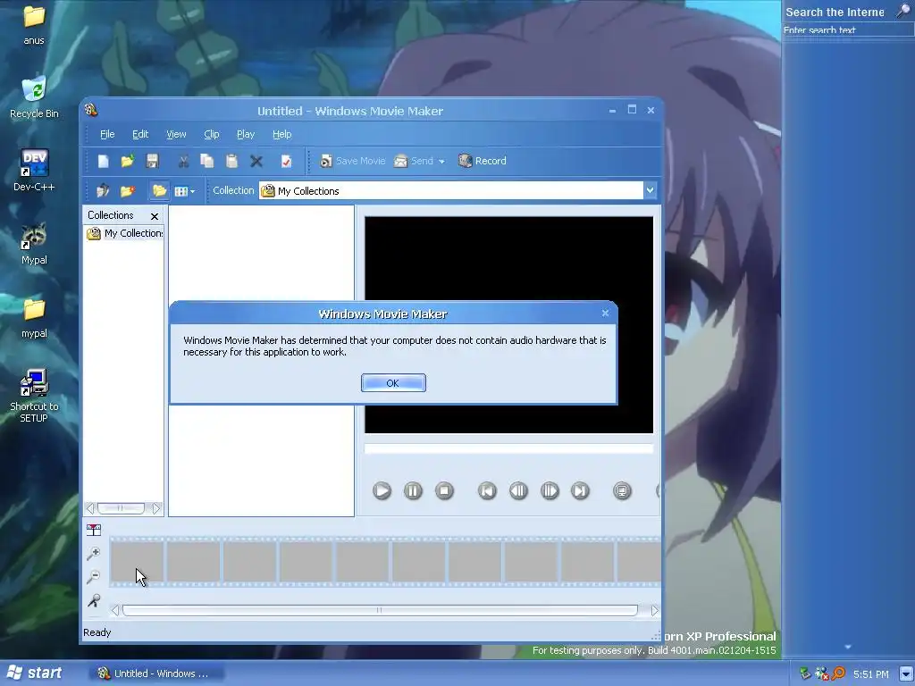
Task: Click the My Collections combo box field
Action: coord(451,191)
